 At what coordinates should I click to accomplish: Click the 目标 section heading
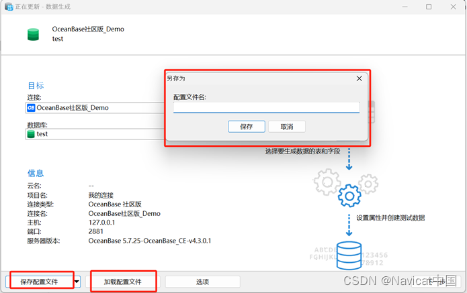tap(36, 86)
